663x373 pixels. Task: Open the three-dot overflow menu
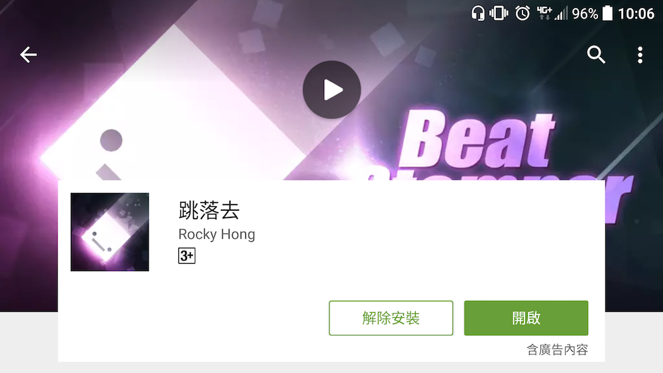pos(640,55)
